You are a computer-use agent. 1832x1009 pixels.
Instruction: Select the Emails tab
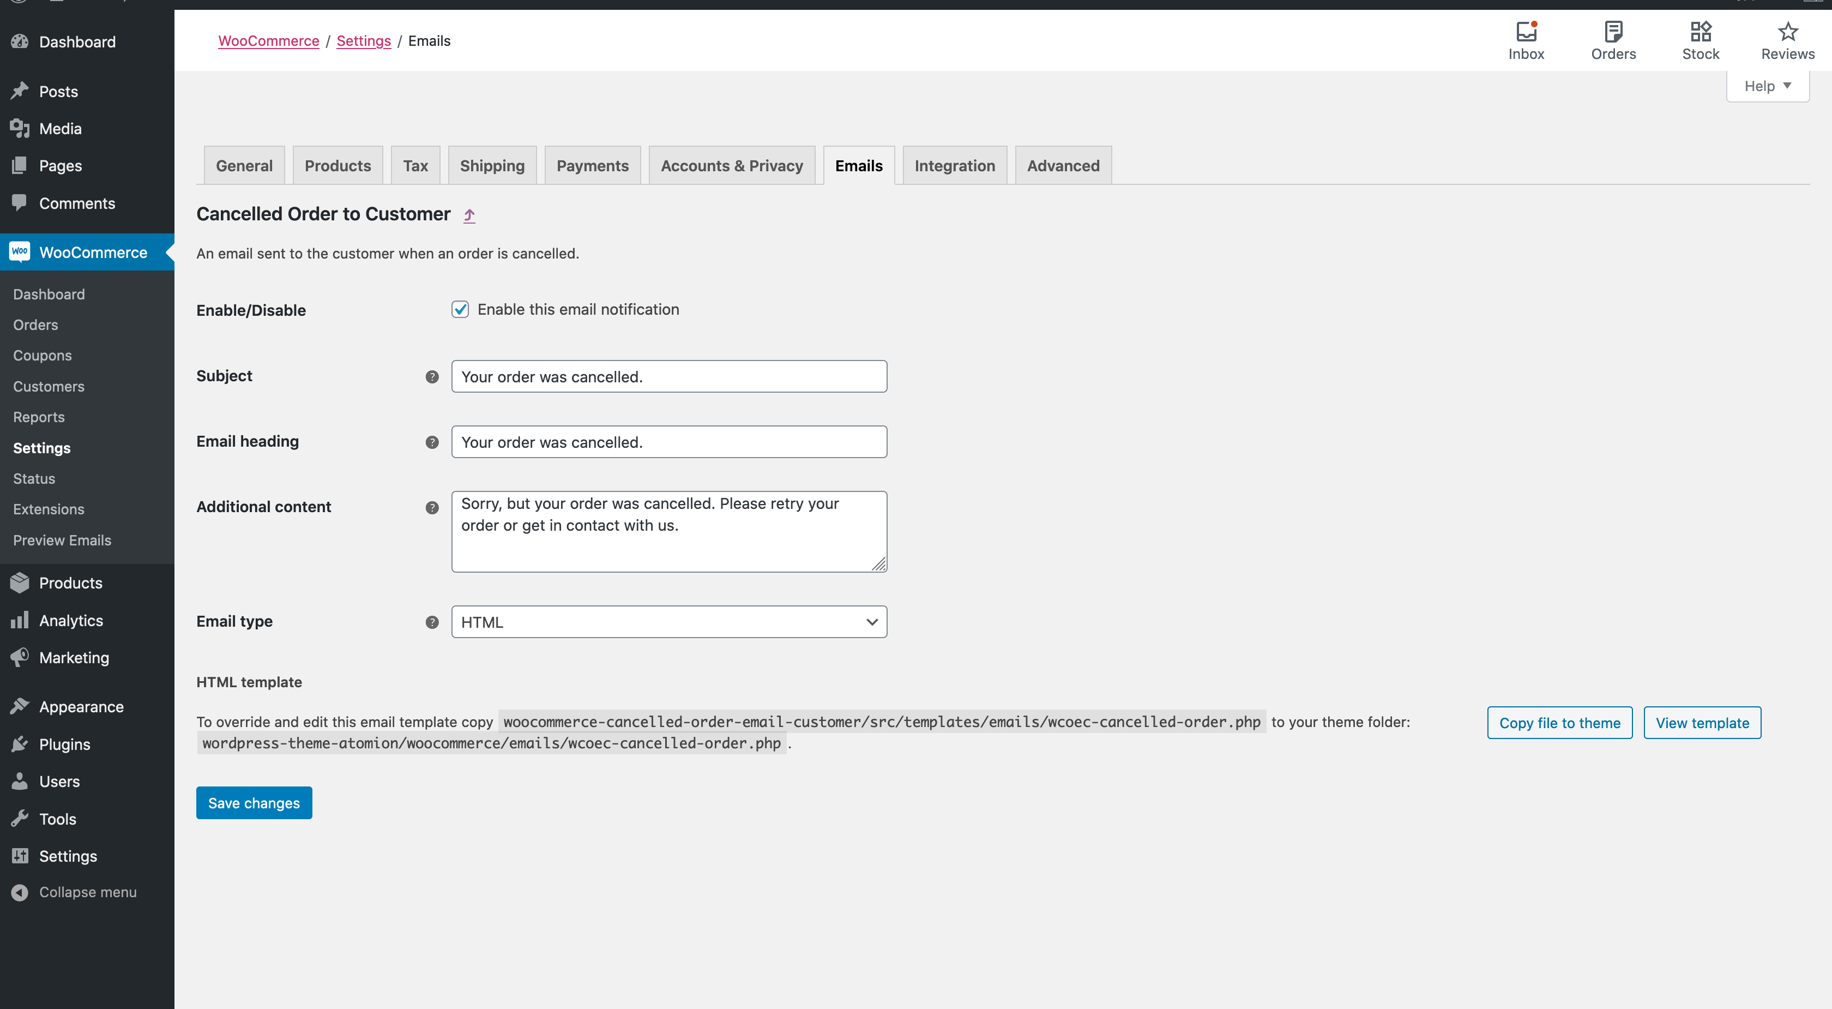[x=858, y=165]
